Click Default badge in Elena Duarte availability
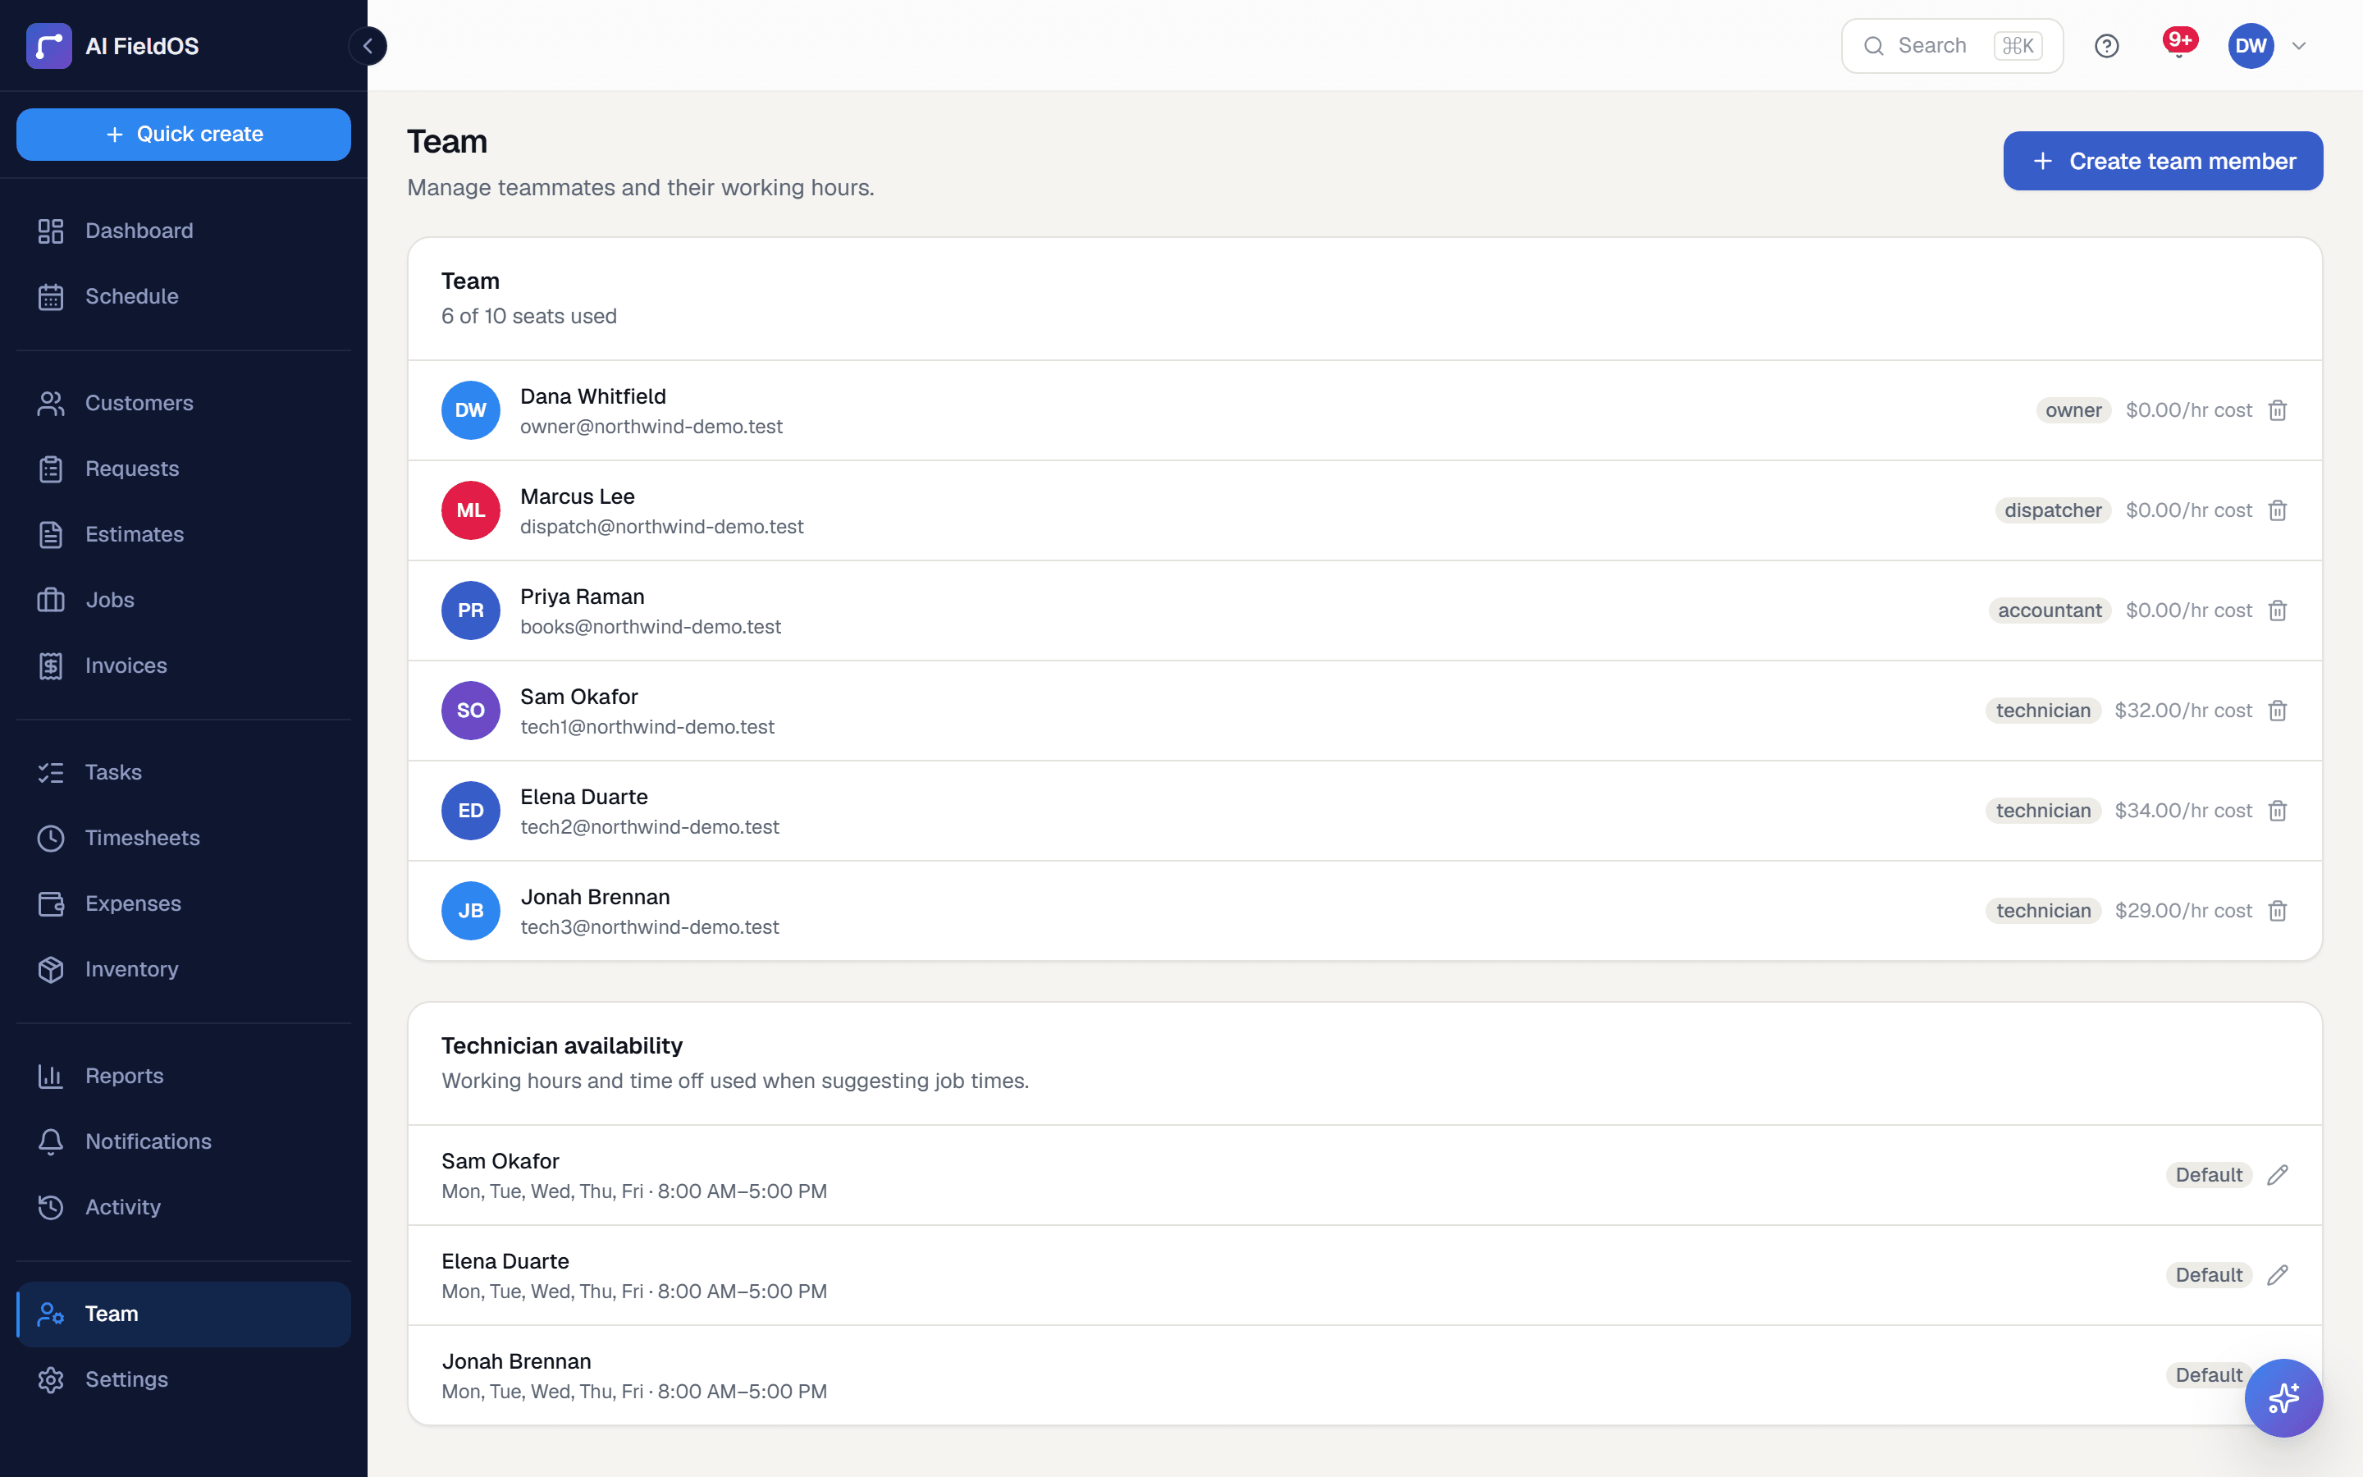 [x=2209, y=1275]
